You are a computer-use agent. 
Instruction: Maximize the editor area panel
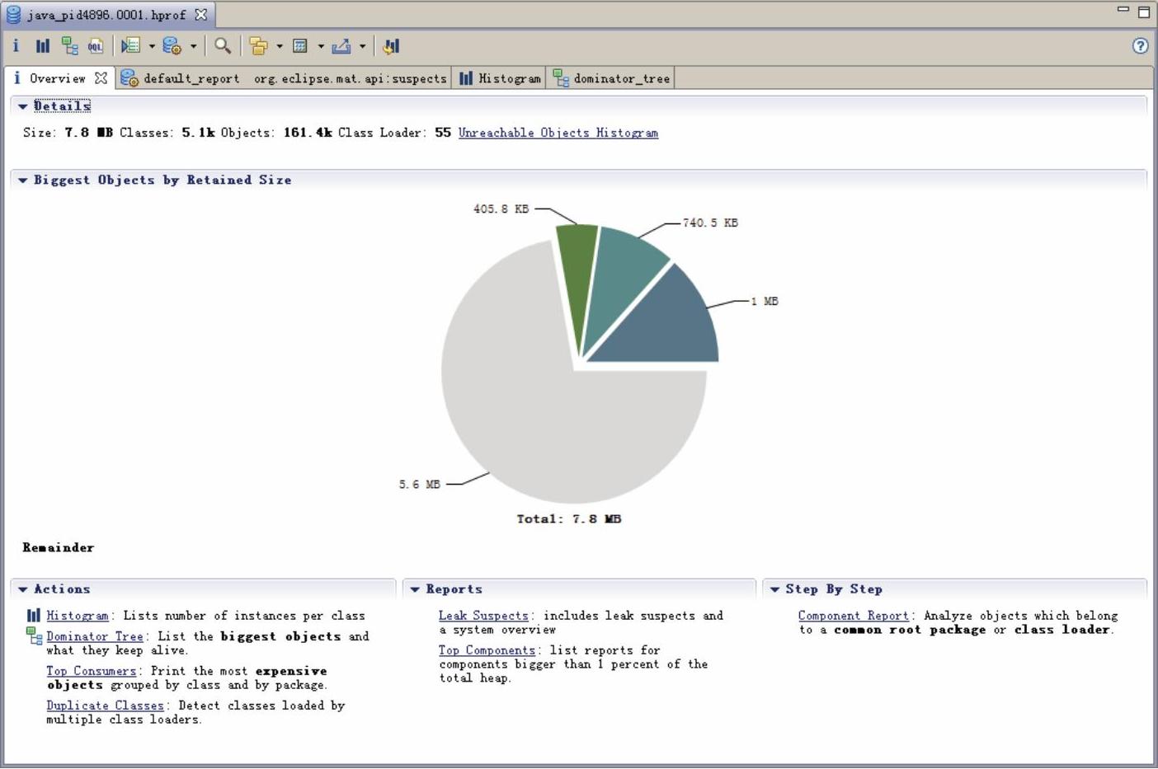coord(1144,12)
